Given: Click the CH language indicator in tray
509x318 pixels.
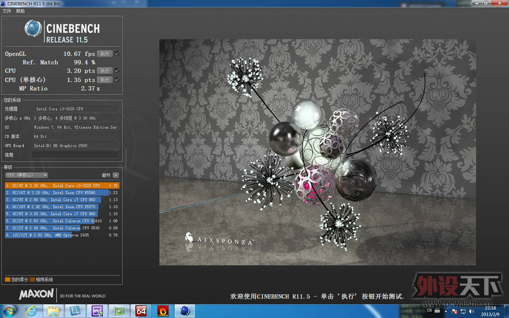Looking at the screenshot, I should (x=429, y=311).
